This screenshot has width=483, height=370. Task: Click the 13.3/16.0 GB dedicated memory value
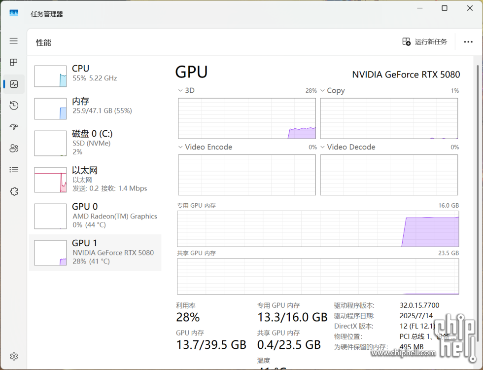292,317
